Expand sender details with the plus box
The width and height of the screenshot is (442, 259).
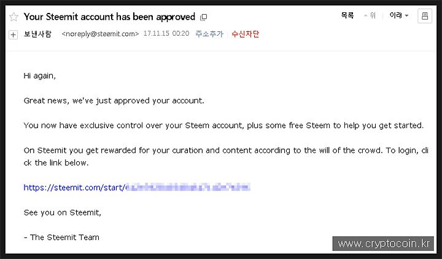(14, 34)
